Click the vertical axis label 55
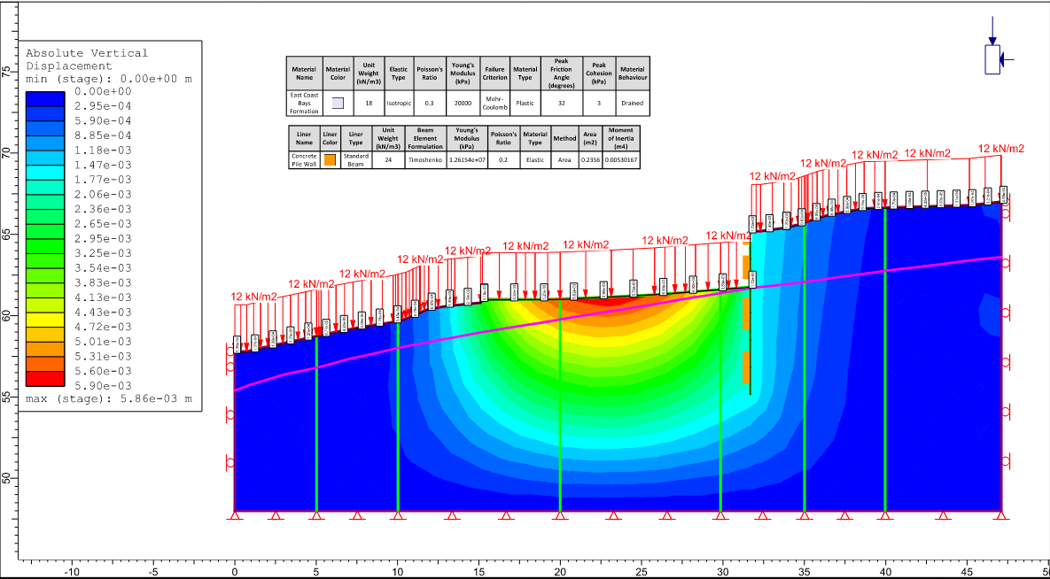 7,397
